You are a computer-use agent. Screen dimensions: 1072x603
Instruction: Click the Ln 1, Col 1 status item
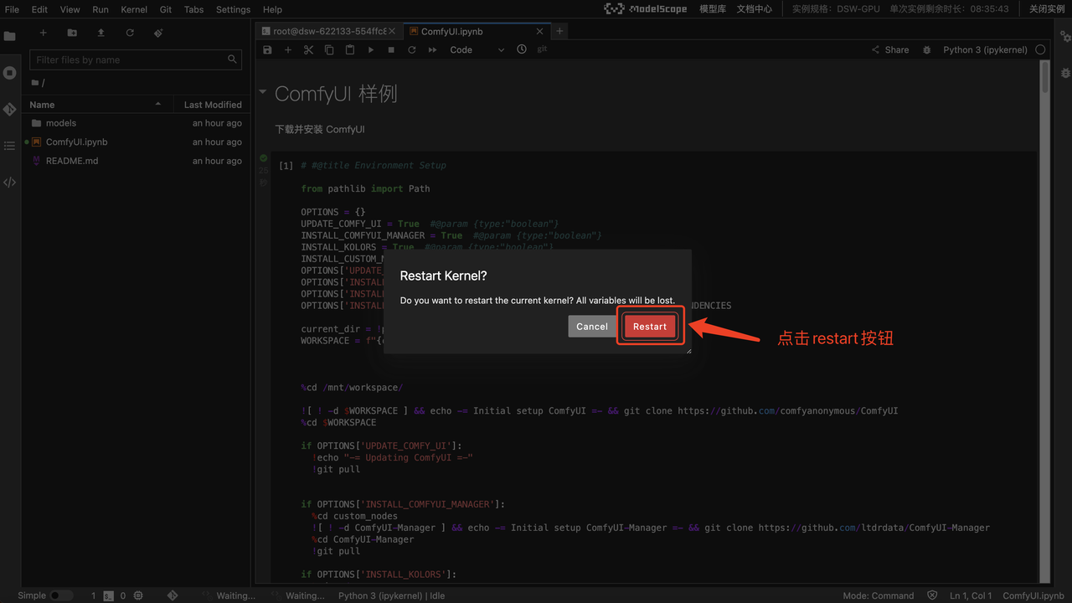tap(971, 595)
